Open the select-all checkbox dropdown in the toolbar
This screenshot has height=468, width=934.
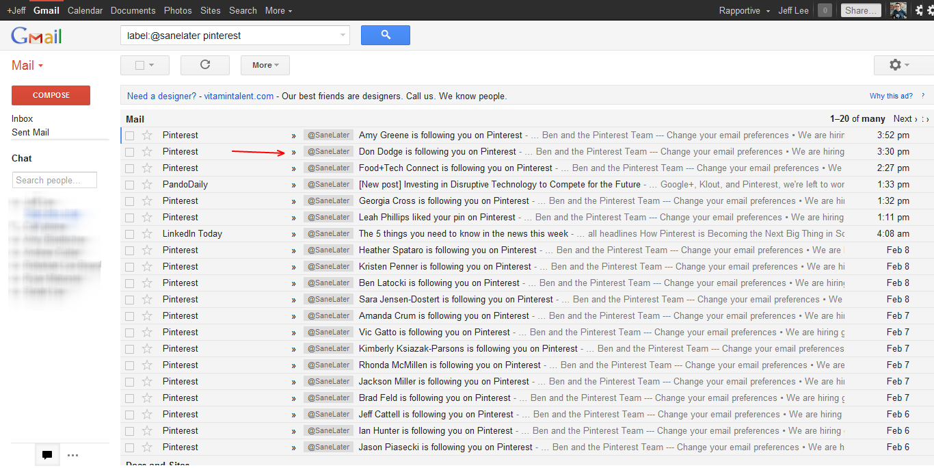point(144,65)
